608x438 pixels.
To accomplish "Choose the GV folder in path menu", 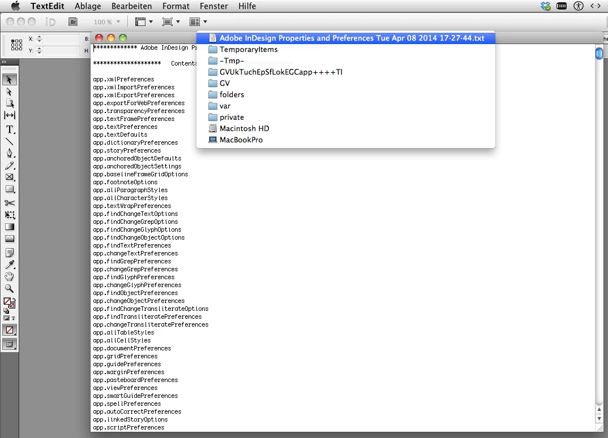I will 345,83.
